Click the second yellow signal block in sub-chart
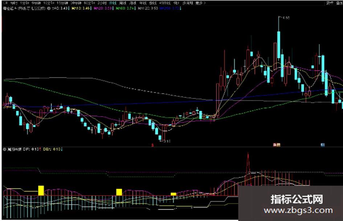The height and width of the screenshot is (221, 343). pos(119,192)
